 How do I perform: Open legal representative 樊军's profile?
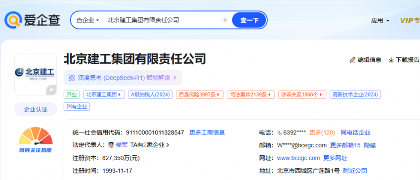point(122,145)
